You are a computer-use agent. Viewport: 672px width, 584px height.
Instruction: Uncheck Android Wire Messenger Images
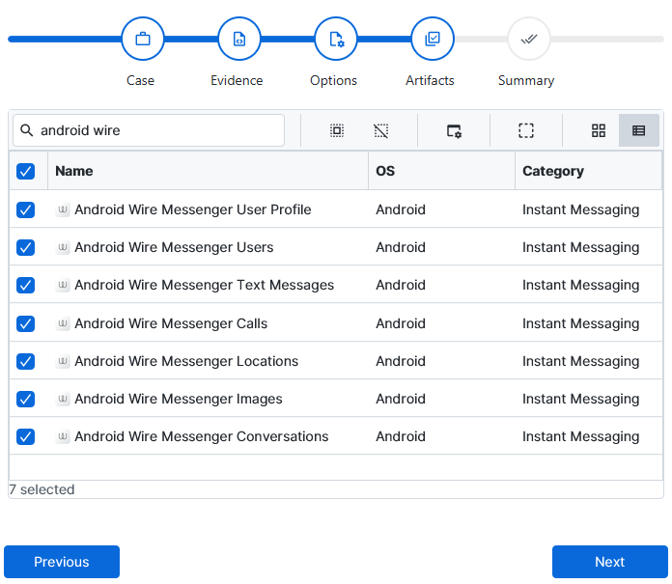coord(26,400)
